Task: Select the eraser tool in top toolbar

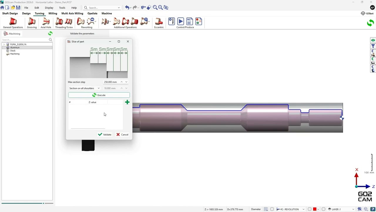Action: pos(149,7)
